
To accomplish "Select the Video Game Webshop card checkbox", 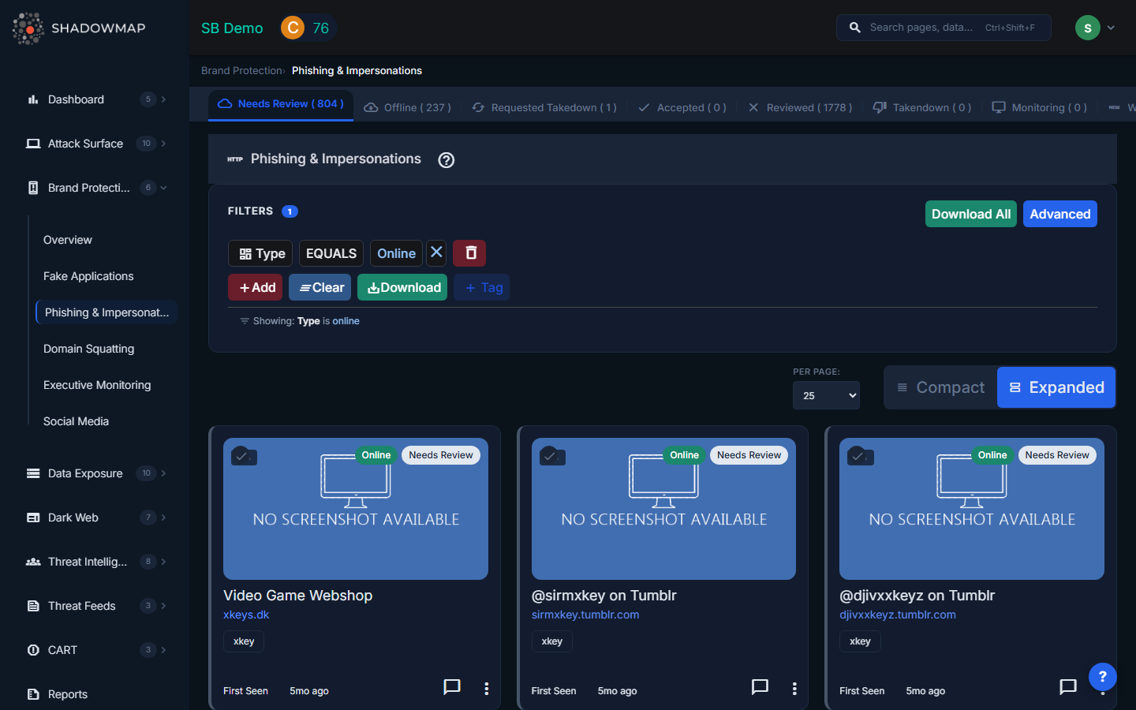I will [x=243, y=456].
